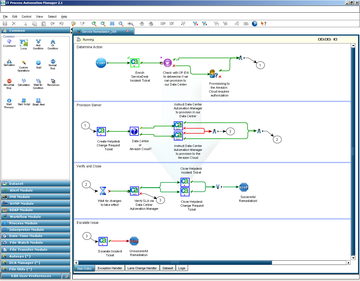
Task: Click the Zoom In magnifier icon
Action: point(94,24)
